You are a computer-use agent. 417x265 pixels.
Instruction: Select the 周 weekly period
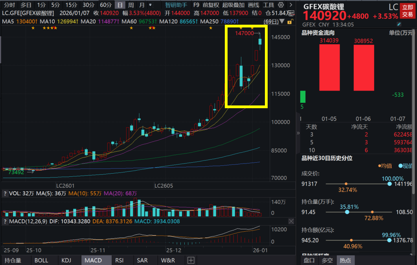click(131, 5)
